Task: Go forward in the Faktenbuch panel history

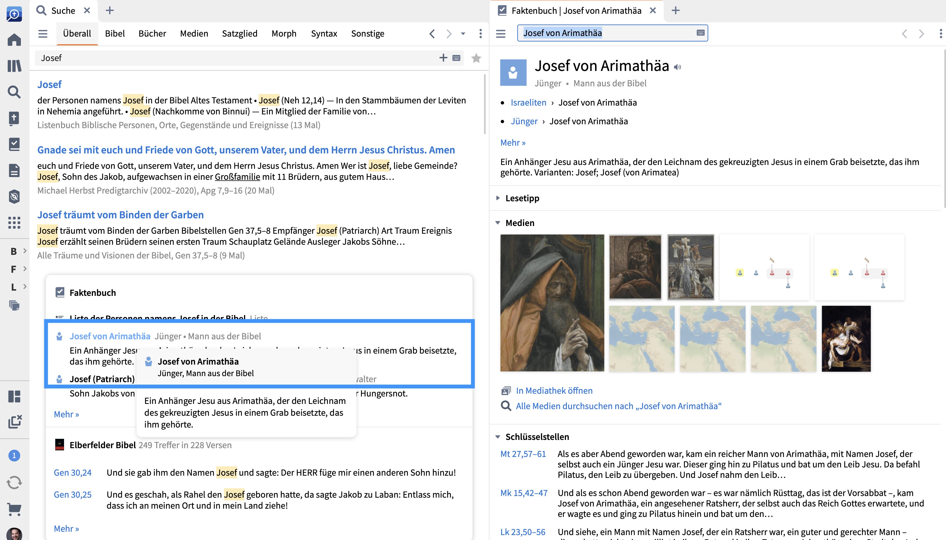Action: coord(922,34)
